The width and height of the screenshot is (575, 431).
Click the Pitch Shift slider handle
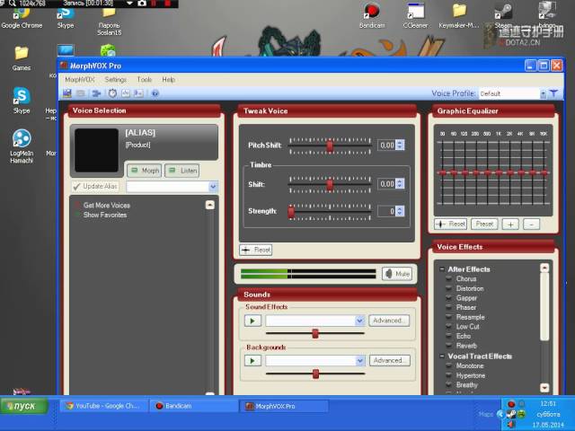pyautogui.click(x=330, y=145)
